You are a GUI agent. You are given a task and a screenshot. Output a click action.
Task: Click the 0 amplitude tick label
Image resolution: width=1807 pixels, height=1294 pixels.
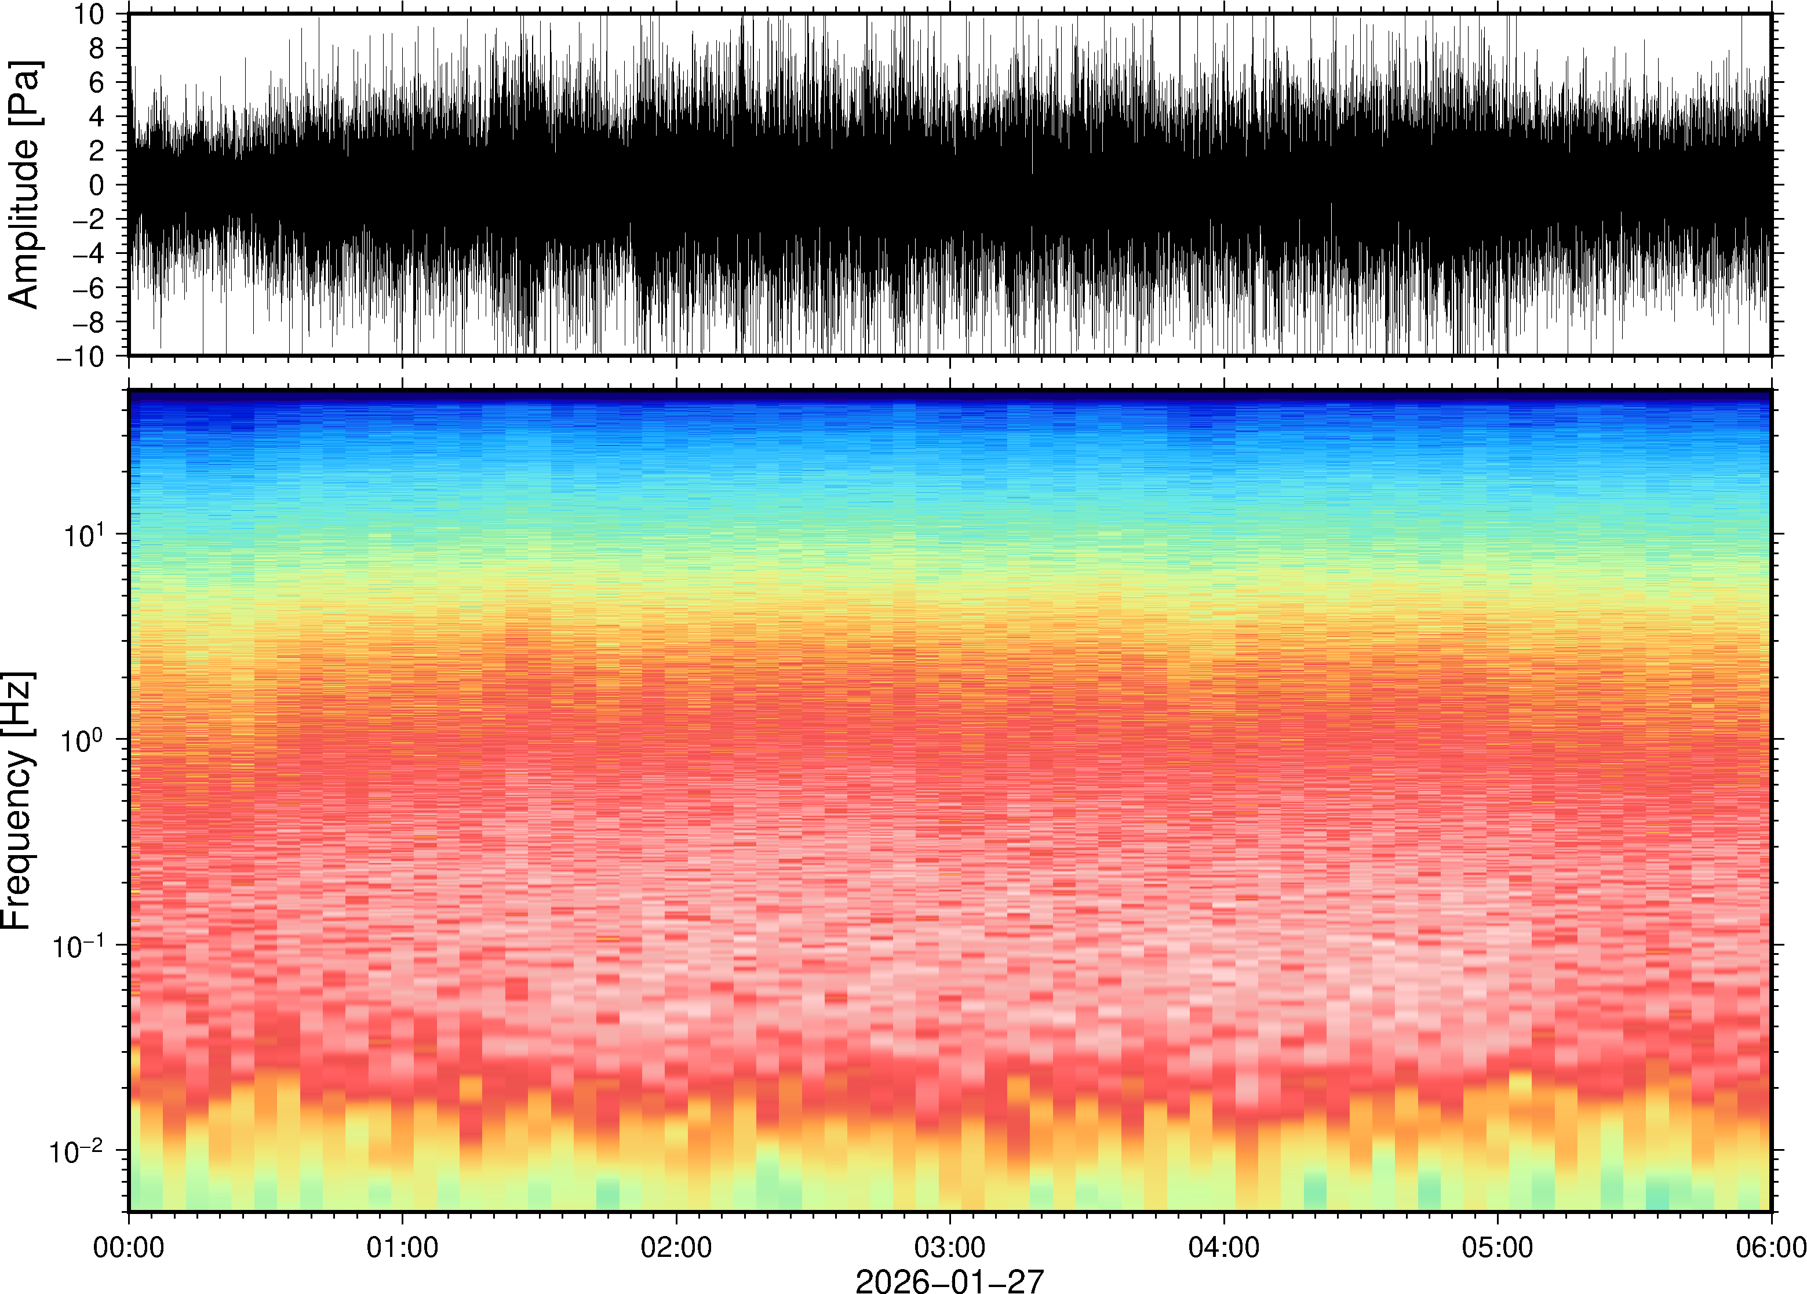(x=96, y=186)
